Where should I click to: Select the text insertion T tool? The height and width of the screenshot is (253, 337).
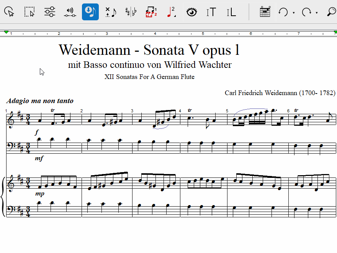point(211,12)
